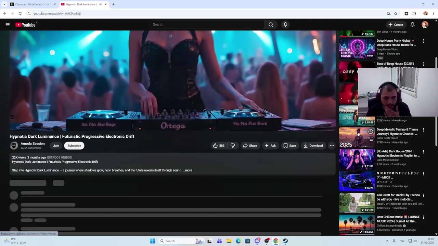Mute the tab via the speaker icon

click(100, 4)
